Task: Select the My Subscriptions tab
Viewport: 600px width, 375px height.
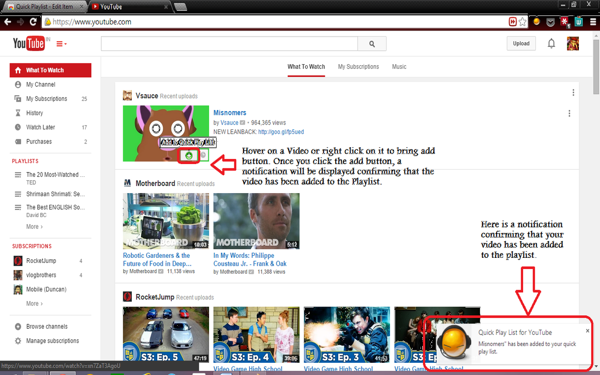Action: pos(359,67)
